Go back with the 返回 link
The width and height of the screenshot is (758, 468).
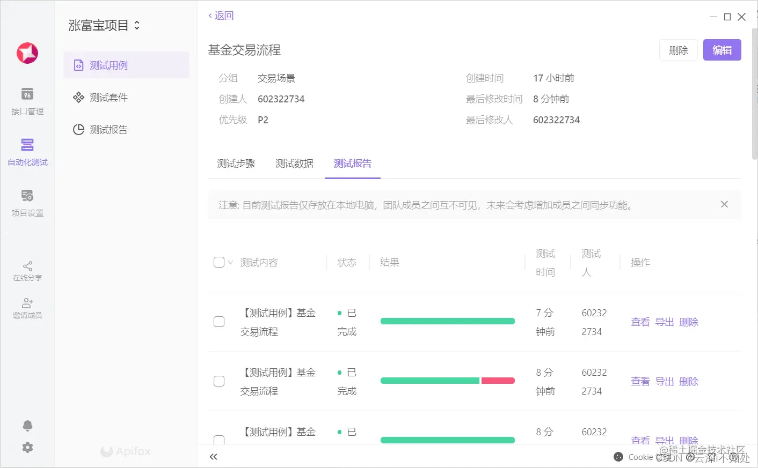point(221,16)
